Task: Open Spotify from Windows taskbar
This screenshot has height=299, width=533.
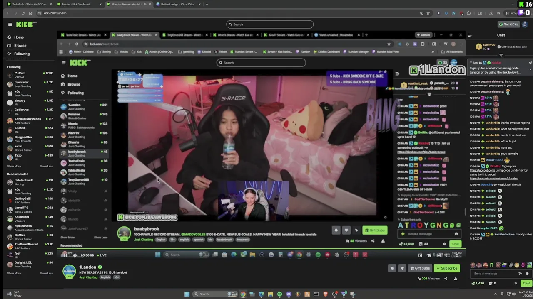Action: pos(279,294)
